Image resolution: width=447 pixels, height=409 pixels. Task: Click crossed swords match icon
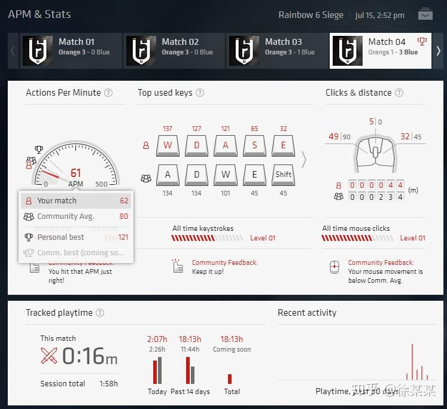pyautogui.click(x=49, y=355)
